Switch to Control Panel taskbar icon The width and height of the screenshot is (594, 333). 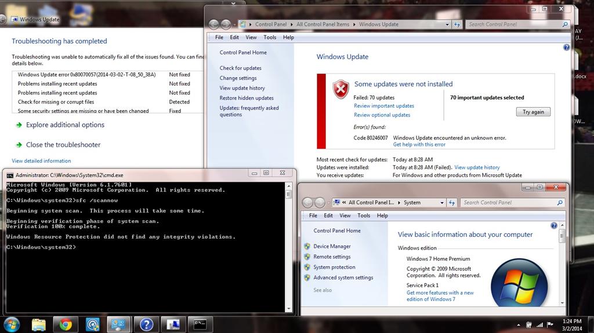pyautogui.click(x=118, y=324)
